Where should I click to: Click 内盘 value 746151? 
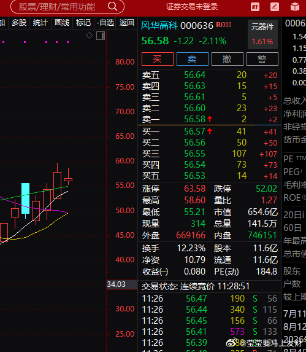click(262, 235)
